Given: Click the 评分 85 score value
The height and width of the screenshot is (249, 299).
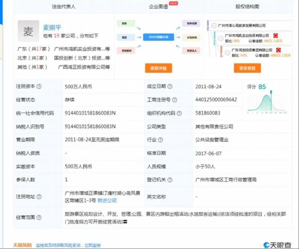Looking at the screenshot, I should [x=262, y=87].
